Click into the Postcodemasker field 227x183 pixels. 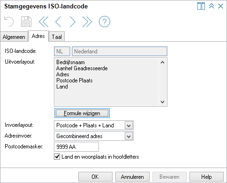(76, 146)
